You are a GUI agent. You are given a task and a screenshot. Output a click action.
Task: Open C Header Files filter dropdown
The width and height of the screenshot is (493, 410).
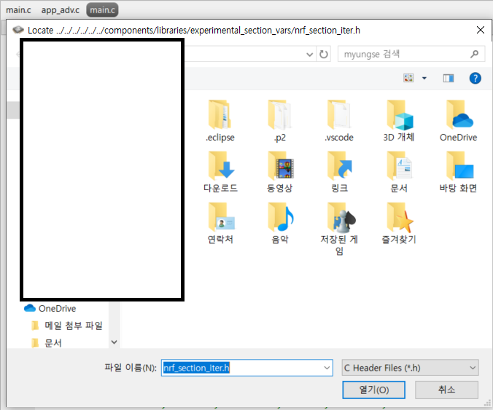pos(410,368)
